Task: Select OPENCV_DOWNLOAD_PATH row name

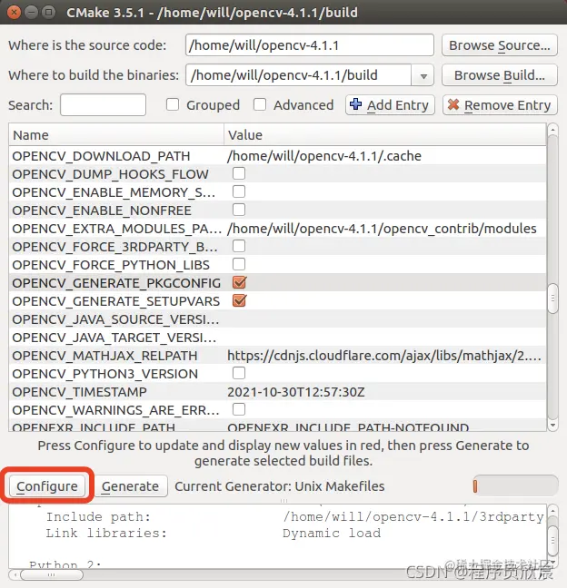Action: point(101,156)
